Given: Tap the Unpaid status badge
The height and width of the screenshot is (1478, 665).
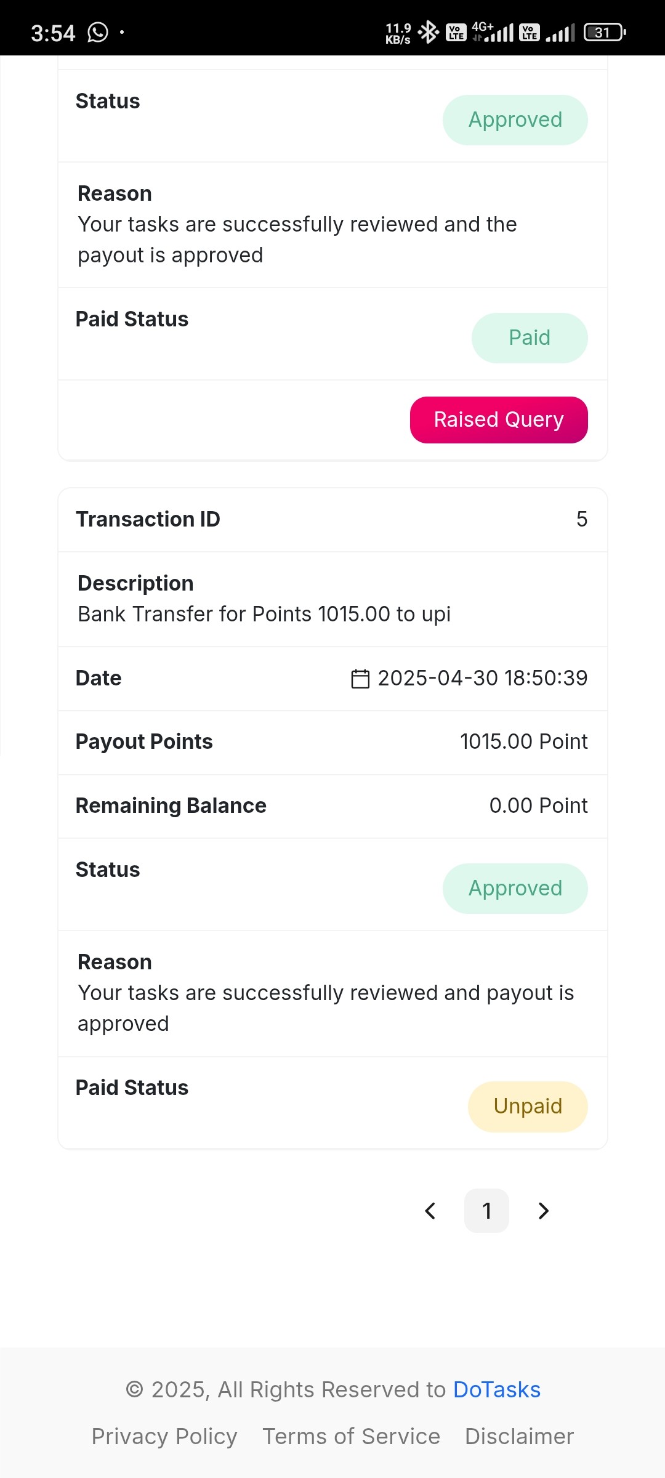Looking at the screenshot, I should pos(528,1107).
